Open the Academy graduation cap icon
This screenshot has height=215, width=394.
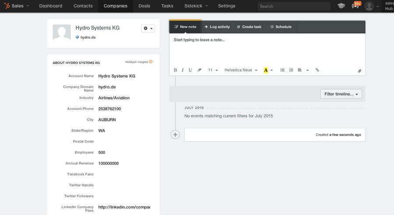(x=341, y=6)
